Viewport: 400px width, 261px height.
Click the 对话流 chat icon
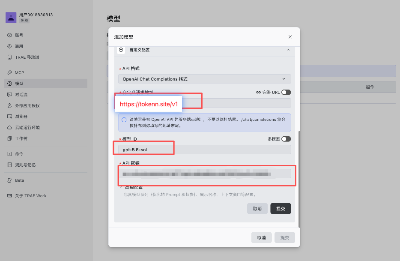9,94
